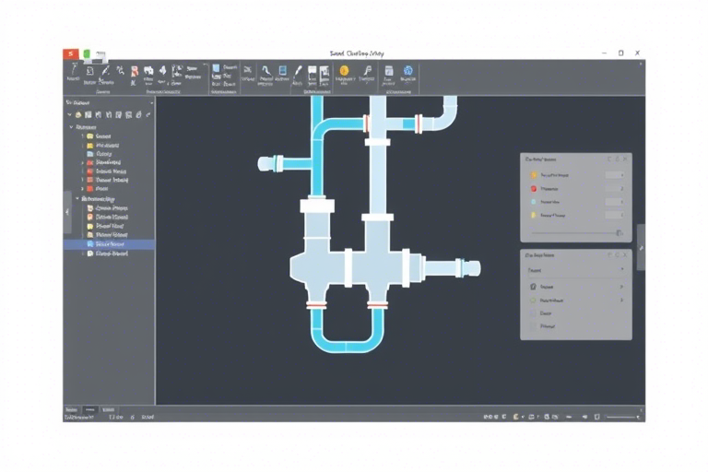
Task: Select the orange circle row in the upper floating panel
Action: tap(575, 175)
